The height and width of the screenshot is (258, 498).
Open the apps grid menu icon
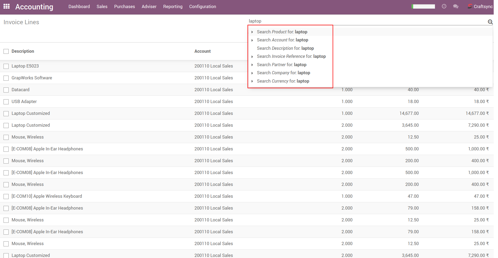(6, 6)
